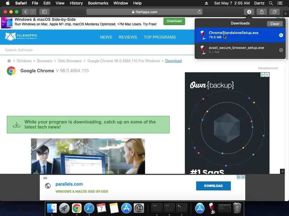This screenshot has width=289, height=216.
Task: Click the FileHippo logo
Action: 21,37
